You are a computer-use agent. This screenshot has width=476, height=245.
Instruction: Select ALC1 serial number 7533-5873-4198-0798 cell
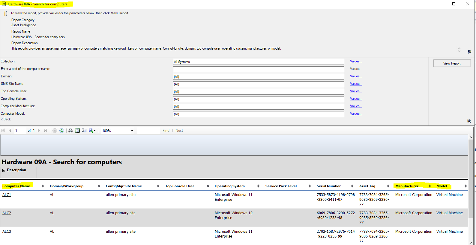[336, 197]
